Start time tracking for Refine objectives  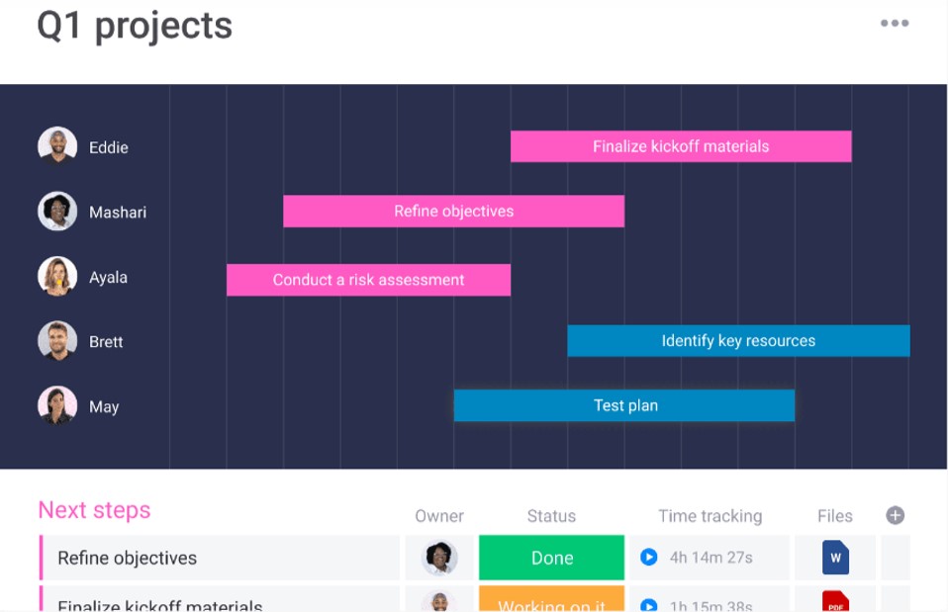649,558
